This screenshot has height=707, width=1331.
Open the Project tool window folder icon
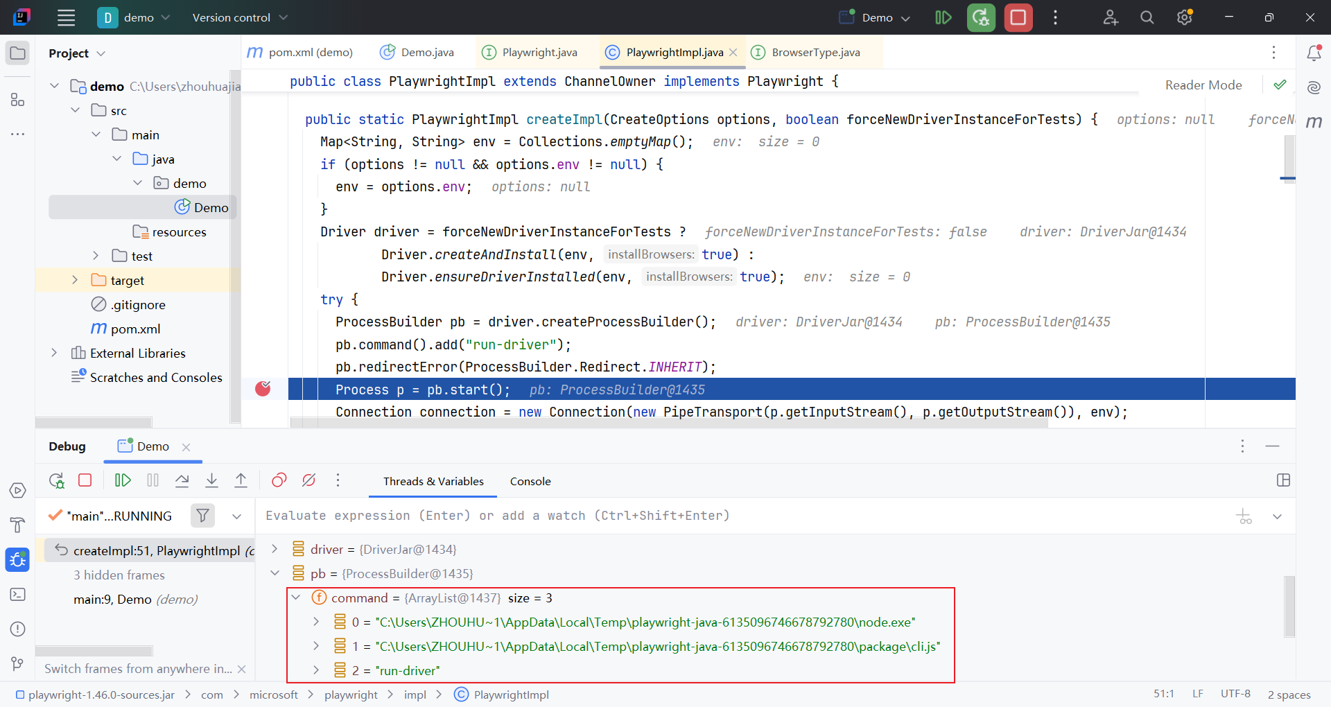18,53
